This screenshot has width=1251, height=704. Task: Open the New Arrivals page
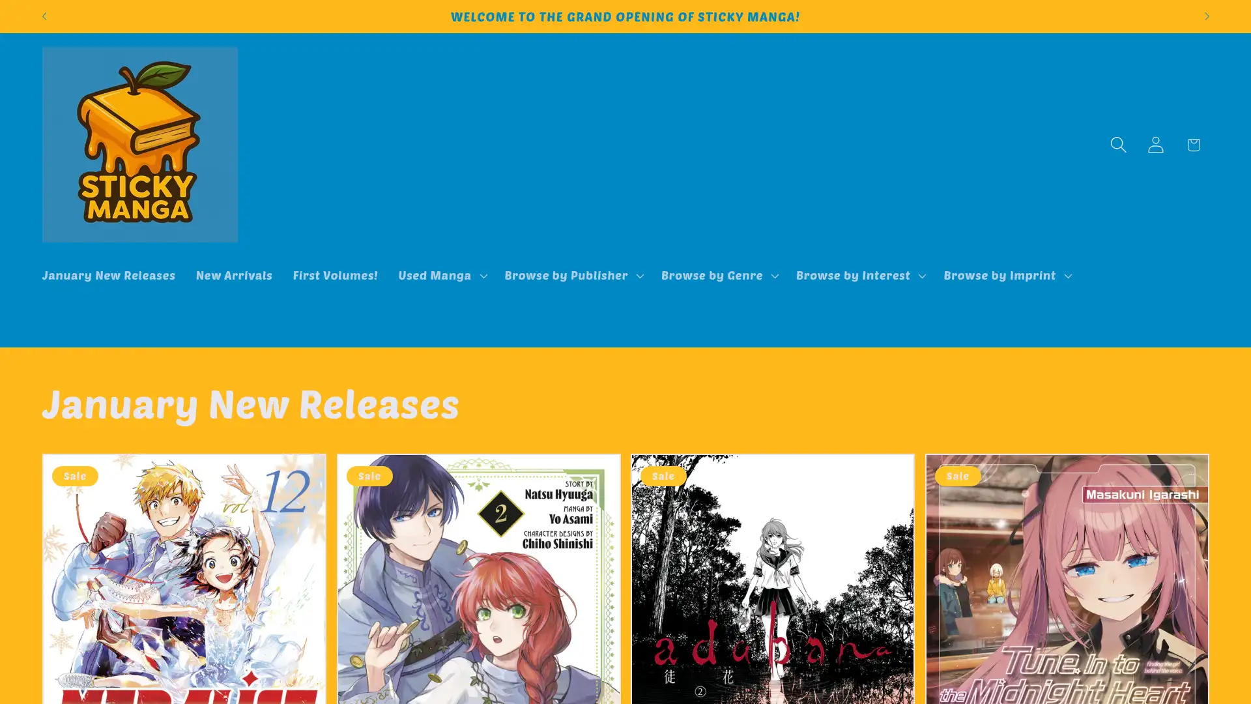tap(234, 275)
